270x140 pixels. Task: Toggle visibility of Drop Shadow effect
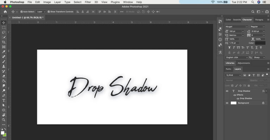[238, 99]
